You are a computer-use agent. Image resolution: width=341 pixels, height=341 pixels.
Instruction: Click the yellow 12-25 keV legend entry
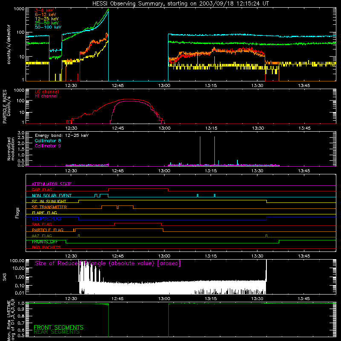tap(47, 19)
